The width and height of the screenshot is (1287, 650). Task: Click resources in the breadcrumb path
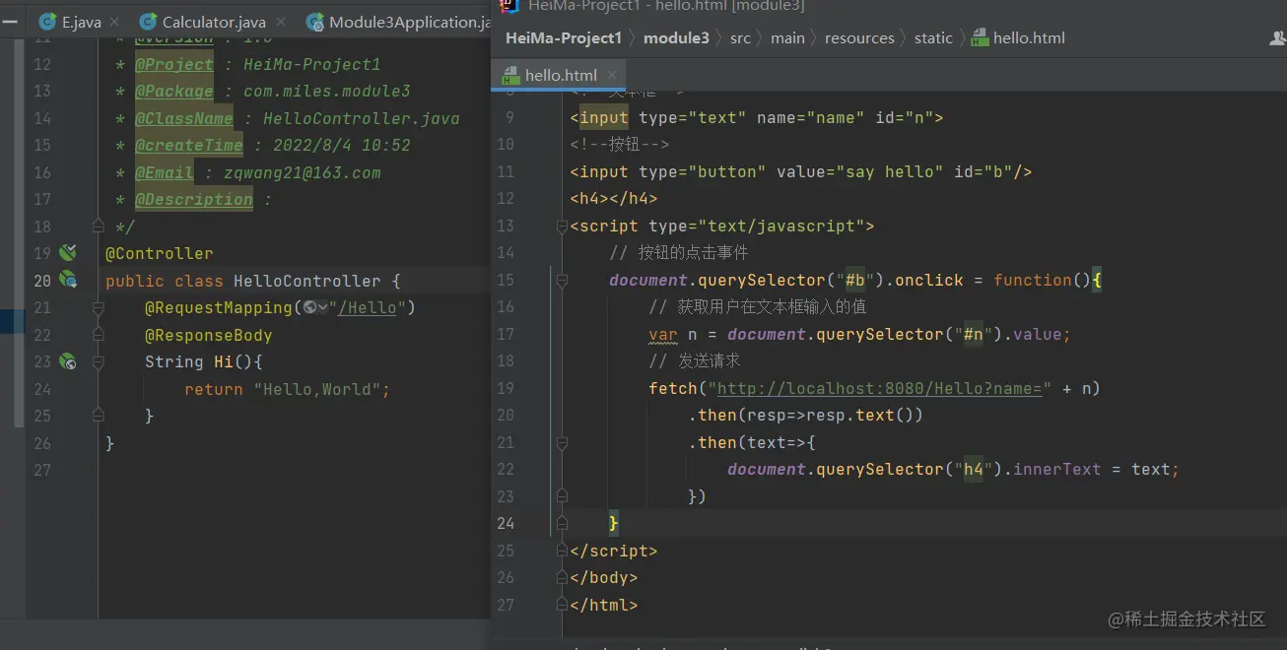coord(859,38)
